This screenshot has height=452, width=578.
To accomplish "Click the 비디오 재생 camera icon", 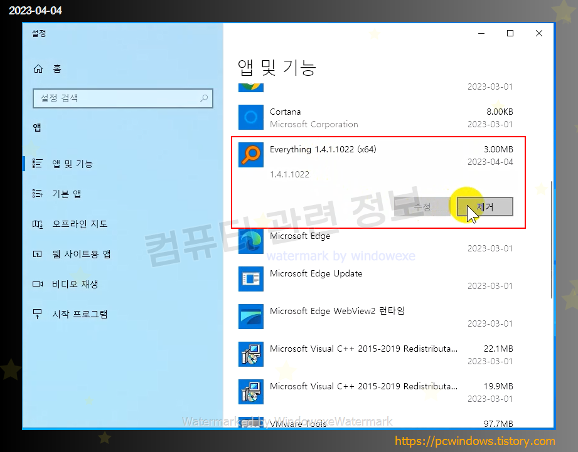I will pyautogui.click(x=37, y=284).
